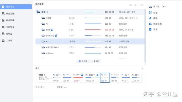This screenshot has height=102, width=182.
Task: Click the drive icon beside 驱动盘 (*:)
Action: [150, 7]
